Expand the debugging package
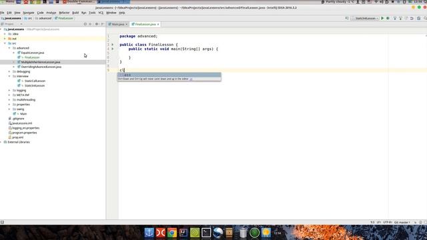The width and height of the screenshot is (427, 240). [9, 71]
